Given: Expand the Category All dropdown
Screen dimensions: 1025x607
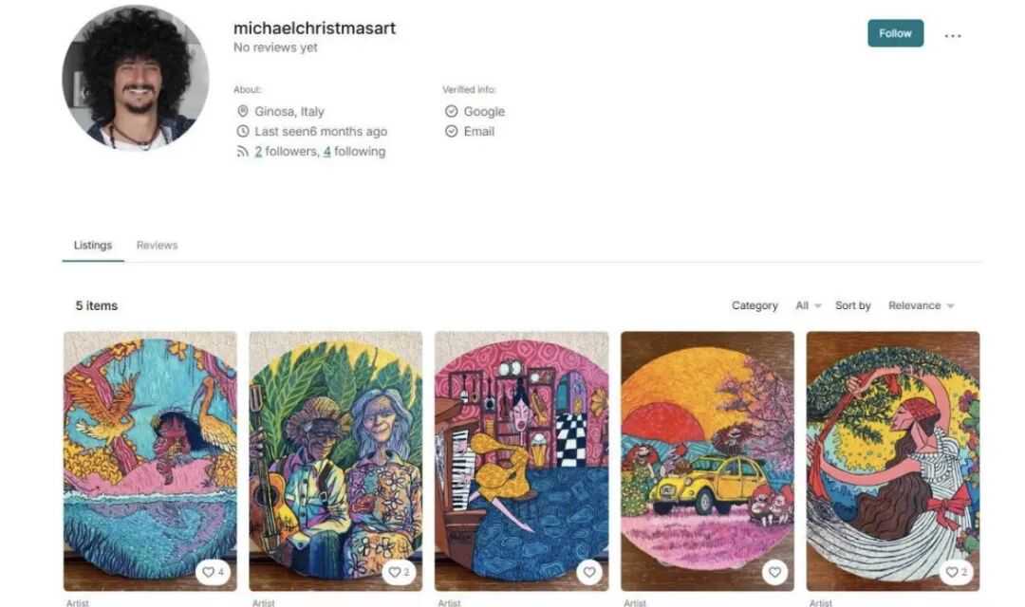Looking at the screenshot, I should 808,305.
